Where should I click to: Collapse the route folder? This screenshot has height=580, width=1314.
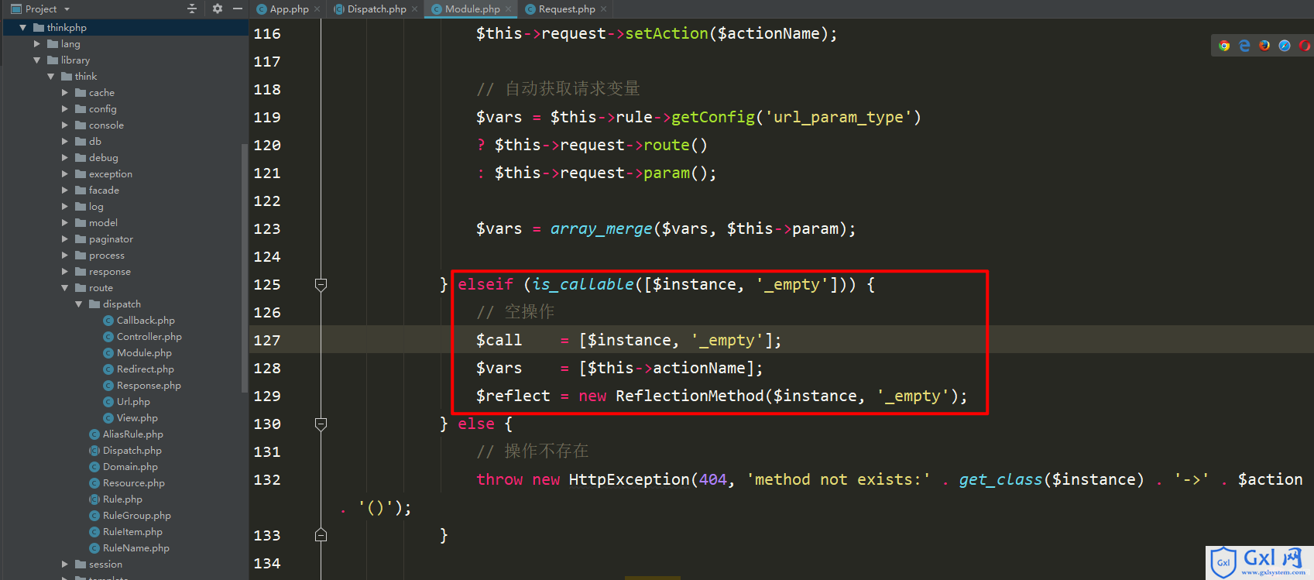(64, 288)
